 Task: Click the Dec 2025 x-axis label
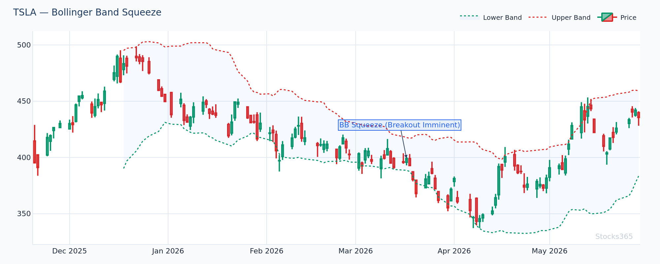69,251
